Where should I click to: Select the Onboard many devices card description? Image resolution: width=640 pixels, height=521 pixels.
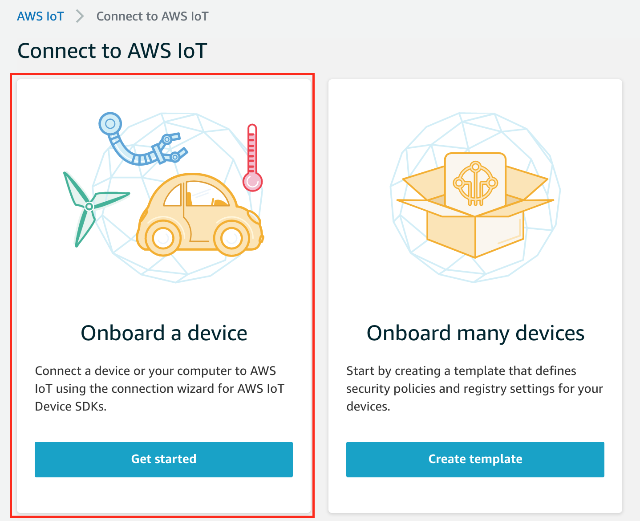(474, 388)
